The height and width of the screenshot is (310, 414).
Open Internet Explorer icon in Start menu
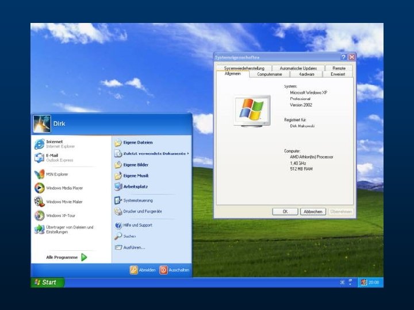39,144
